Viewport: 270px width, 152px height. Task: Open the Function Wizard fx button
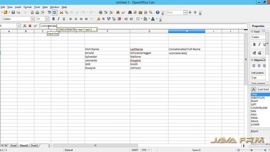coord(24,26)
